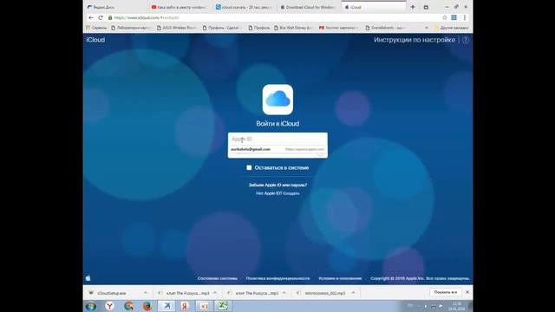Open Условия и положения footer link
Viewport: 555px width, 312px height.
[340, 279]
